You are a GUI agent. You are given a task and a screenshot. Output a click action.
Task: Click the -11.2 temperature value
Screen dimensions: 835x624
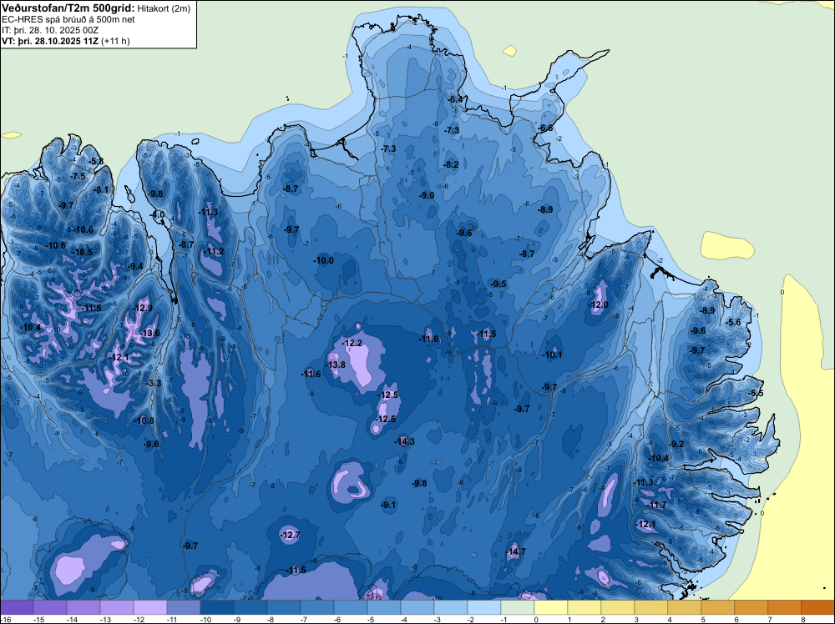[x=214, y=252]
